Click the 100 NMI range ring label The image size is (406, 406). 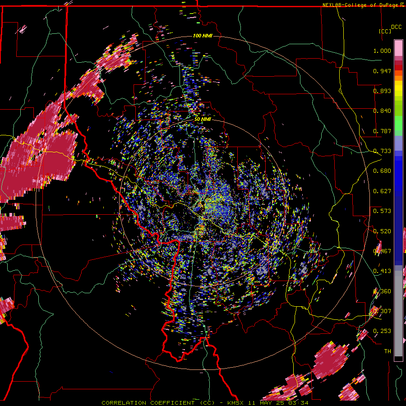203,36
